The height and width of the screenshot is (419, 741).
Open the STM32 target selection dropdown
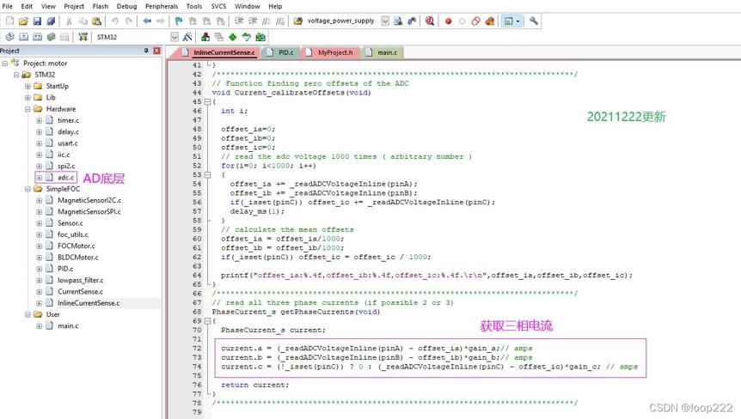click(x=175, y=37)
